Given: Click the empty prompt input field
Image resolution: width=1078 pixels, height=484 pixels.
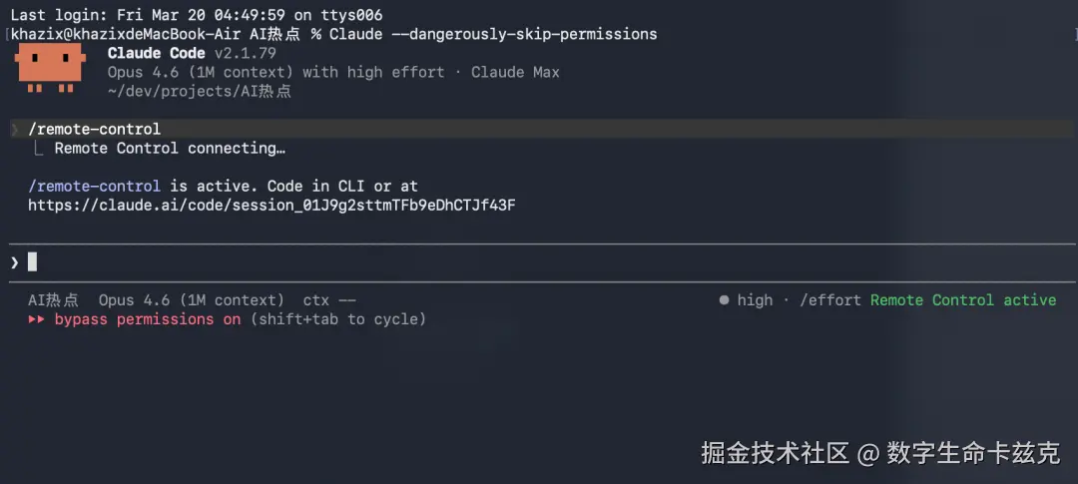Looking at the screenshot, I should point(499,262).
